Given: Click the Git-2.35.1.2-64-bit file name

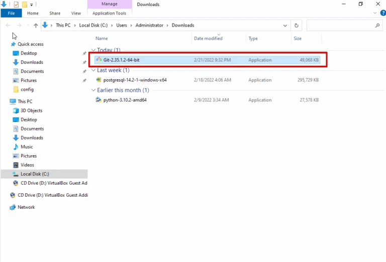Looking at the screenshot, I should tap(121, 60).
